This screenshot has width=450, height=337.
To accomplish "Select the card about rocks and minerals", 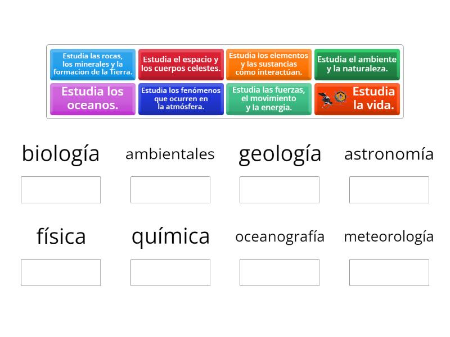I will (x=93, y=65).
